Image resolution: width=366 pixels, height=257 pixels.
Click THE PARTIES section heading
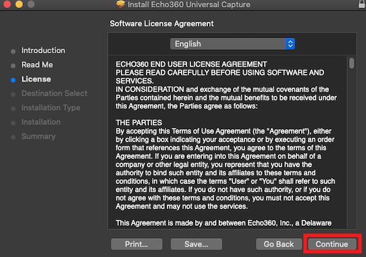click(139, 123)
